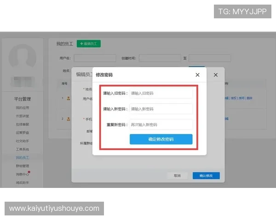Open 运营罗盘 in the sidebar
Screen dimensions: 276x220
[23, 132]
